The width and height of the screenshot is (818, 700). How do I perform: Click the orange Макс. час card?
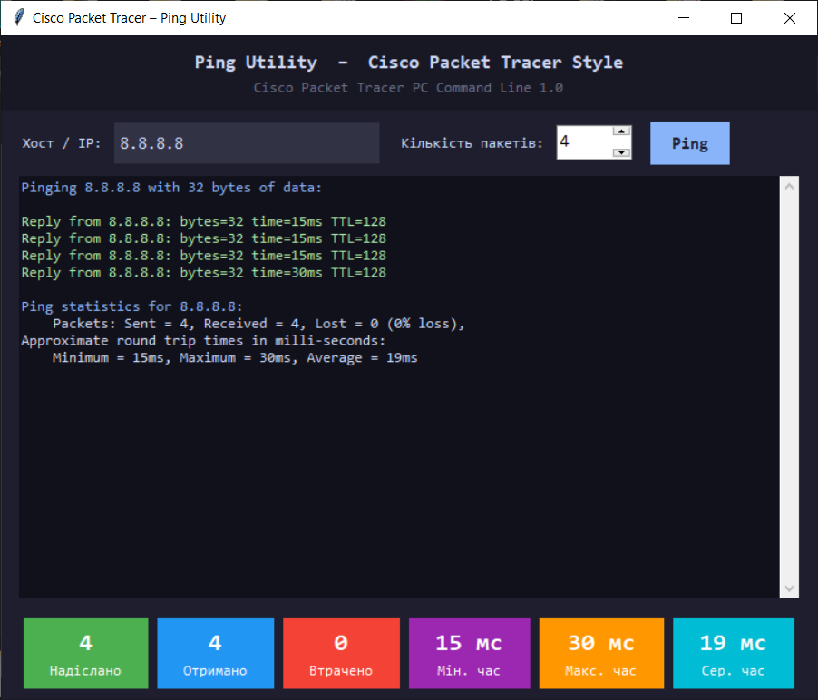coord(600,653)
